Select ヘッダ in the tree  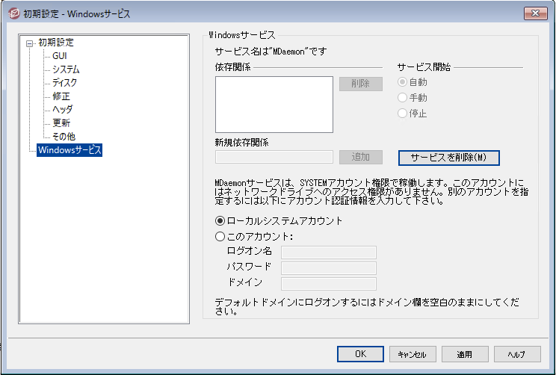(x=62, y=110)
